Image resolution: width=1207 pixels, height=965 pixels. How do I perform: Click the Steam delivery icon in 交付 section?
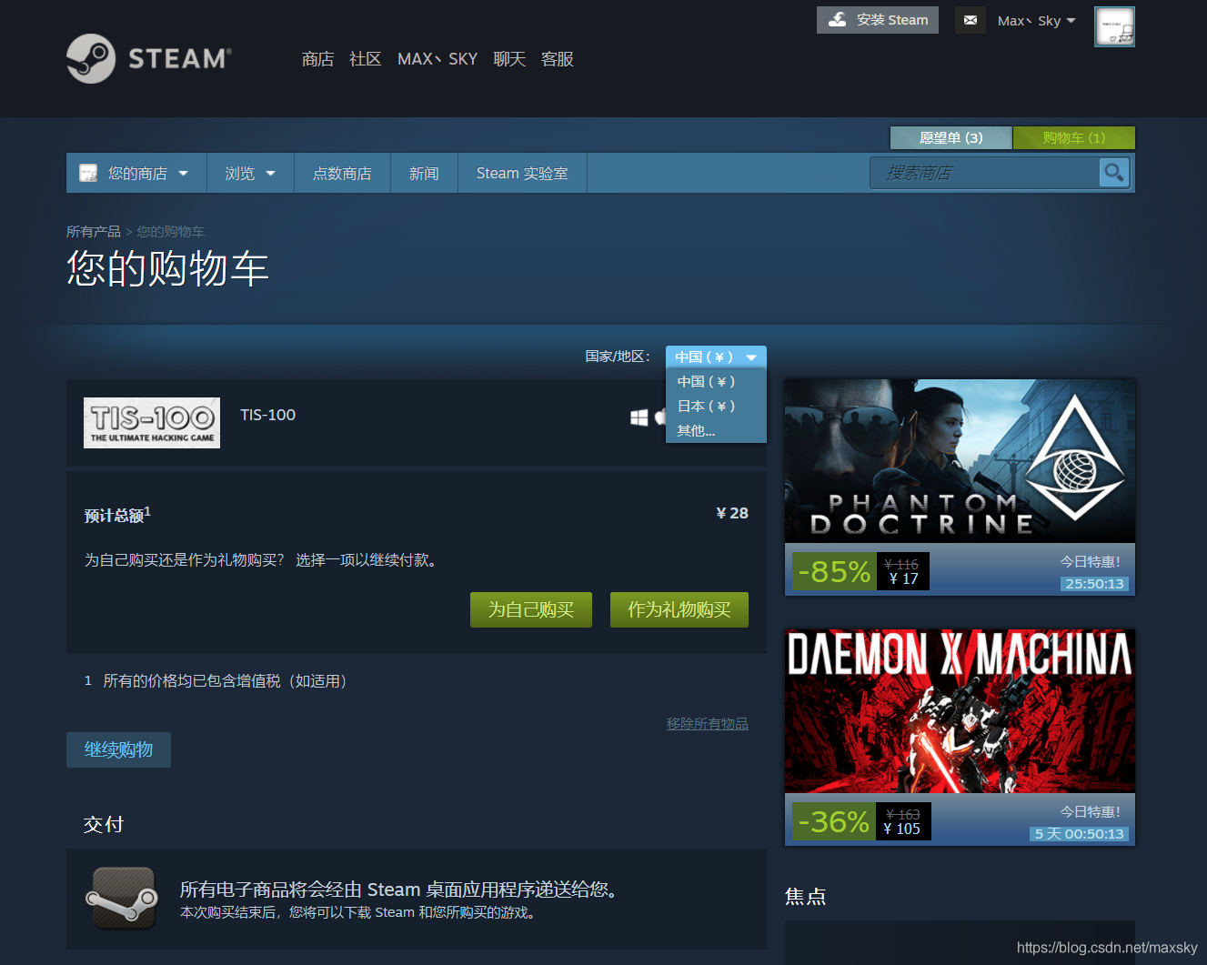click(121, 899)
